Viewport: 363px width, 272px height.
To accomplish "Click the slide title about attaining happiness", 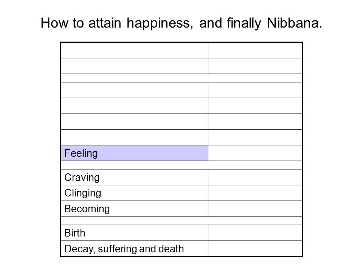I will (181, 23).
